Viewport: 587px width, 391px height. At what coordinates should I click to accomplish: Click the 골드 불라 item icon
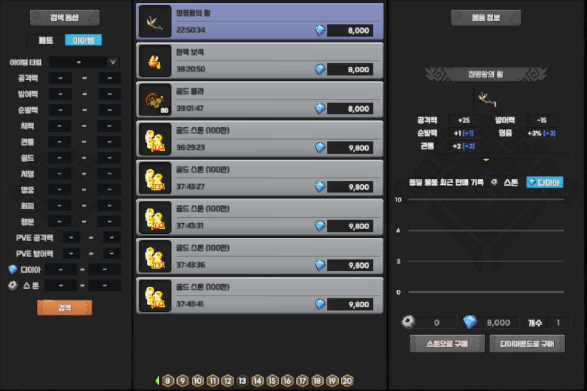pyautogui.click(x=155, y=100)
